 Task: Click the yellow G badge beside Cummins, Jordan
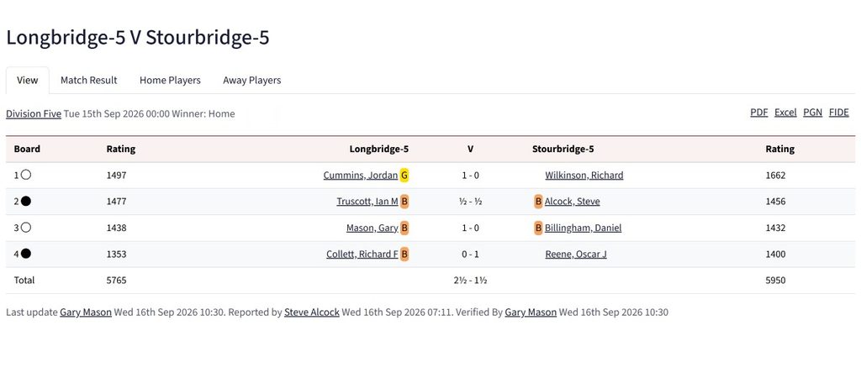point(404,176)
